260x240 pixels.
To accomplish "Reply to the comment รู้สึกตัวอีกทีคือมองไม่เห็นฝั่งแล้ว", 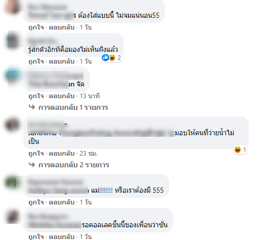I will pyautogui.click(x=62, y=62).
